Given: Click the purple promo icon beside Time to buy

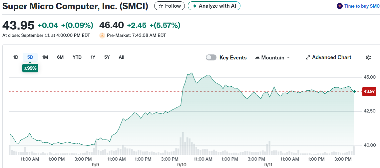Looking at the screenshot, I should pyautogui.click(x=340, y=6).
